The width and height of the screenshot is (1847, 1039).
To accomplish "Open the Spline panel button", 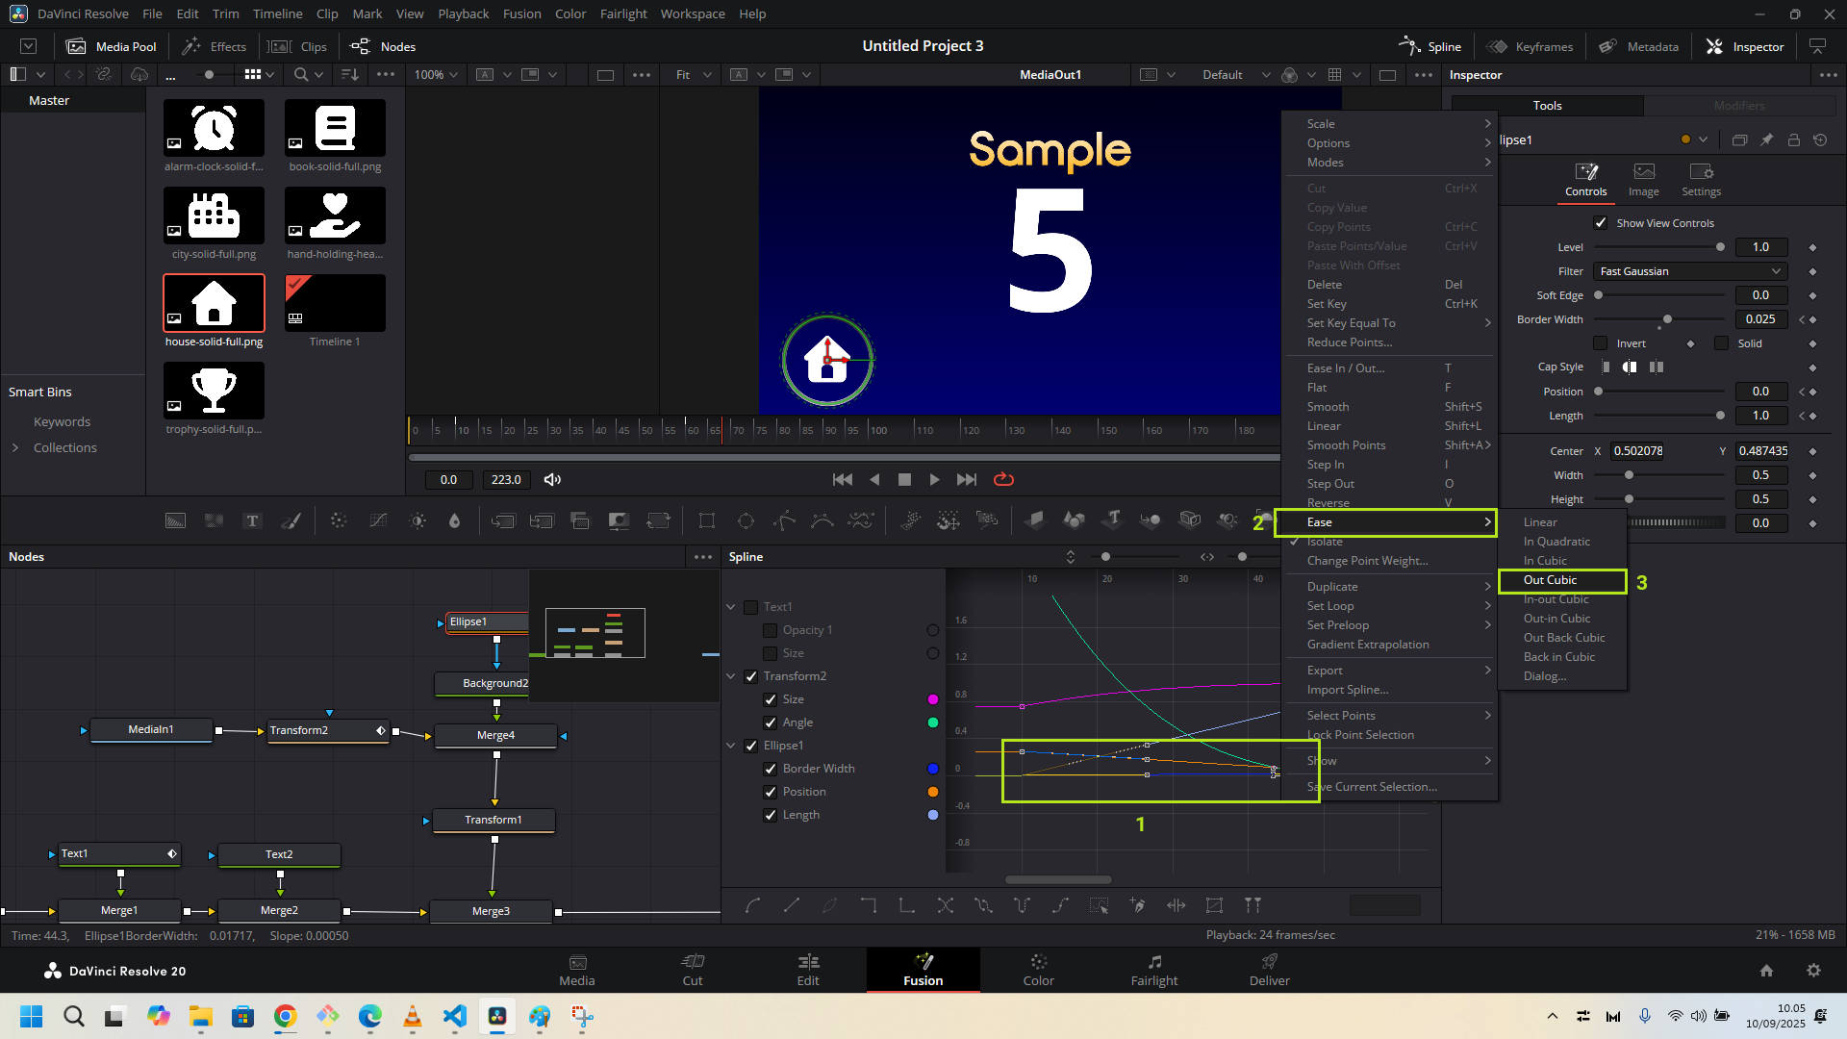I will [1430, 46].
